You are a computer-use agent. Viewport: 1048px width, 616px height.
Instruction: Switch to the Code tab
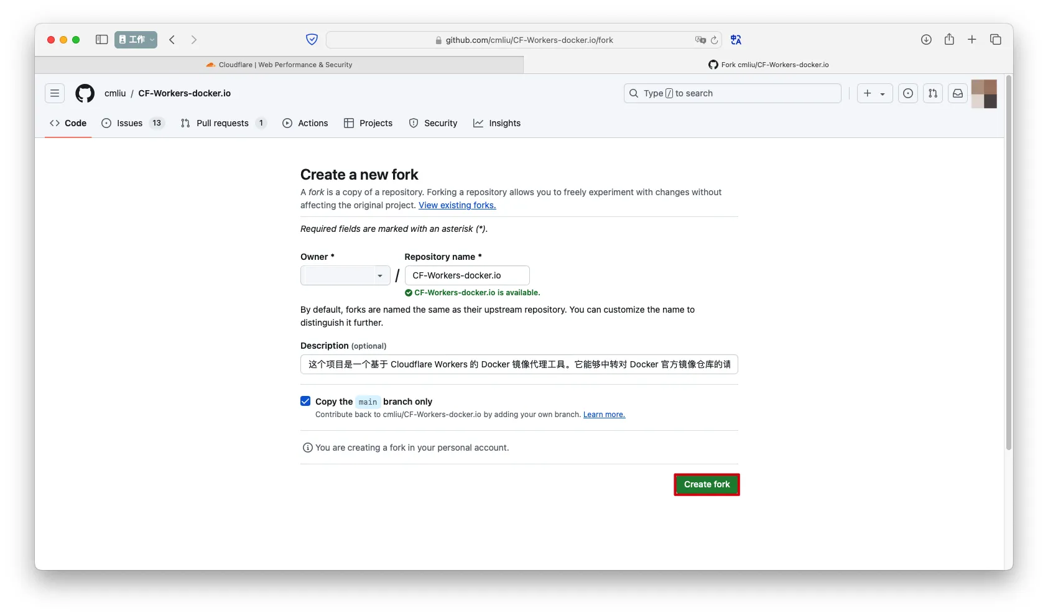(68, 123)
